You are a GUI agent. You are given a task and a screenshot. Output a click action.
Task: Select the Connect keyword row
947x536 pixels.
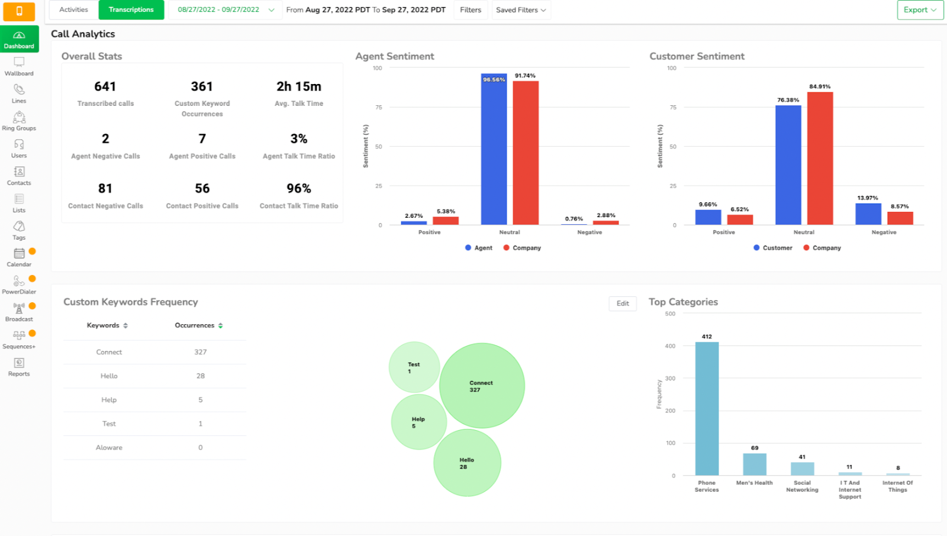point(155,352)
